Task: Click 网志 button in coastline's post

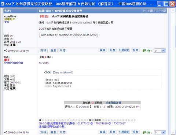Action: (x=63, y=50)
